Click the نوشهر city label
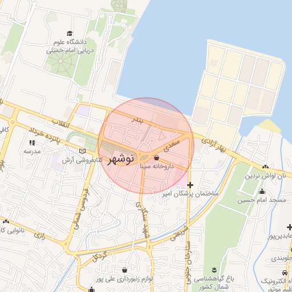 coord(120,160)
